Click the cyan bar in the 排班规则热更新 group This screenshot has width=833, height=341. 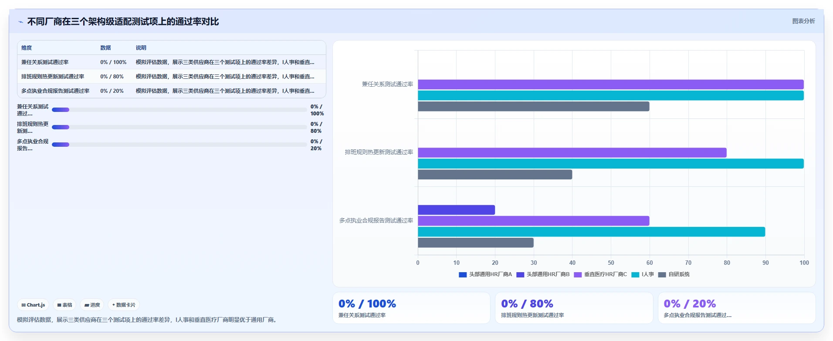pos(611,164)
